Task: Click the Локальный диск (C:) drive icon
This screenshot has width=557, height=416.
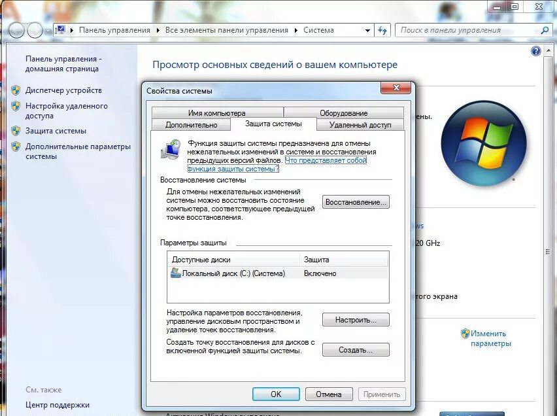Action: point(175,273)
